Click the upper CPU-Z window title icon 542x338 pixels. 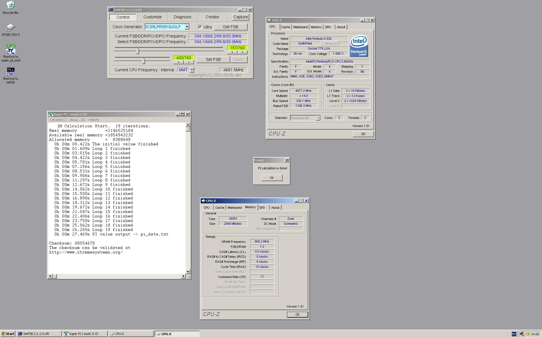pos(269,20)
